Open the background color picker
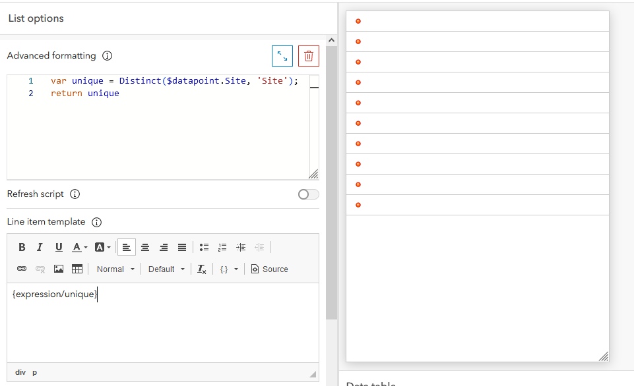This screenshot has width=634, height=386. tap(102, 247)
